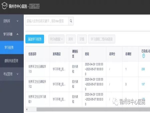The width and height of the screenshot is (150, 113).
Task: Click 锦州市中心医院 title in header
Action: tap(18, 6)
